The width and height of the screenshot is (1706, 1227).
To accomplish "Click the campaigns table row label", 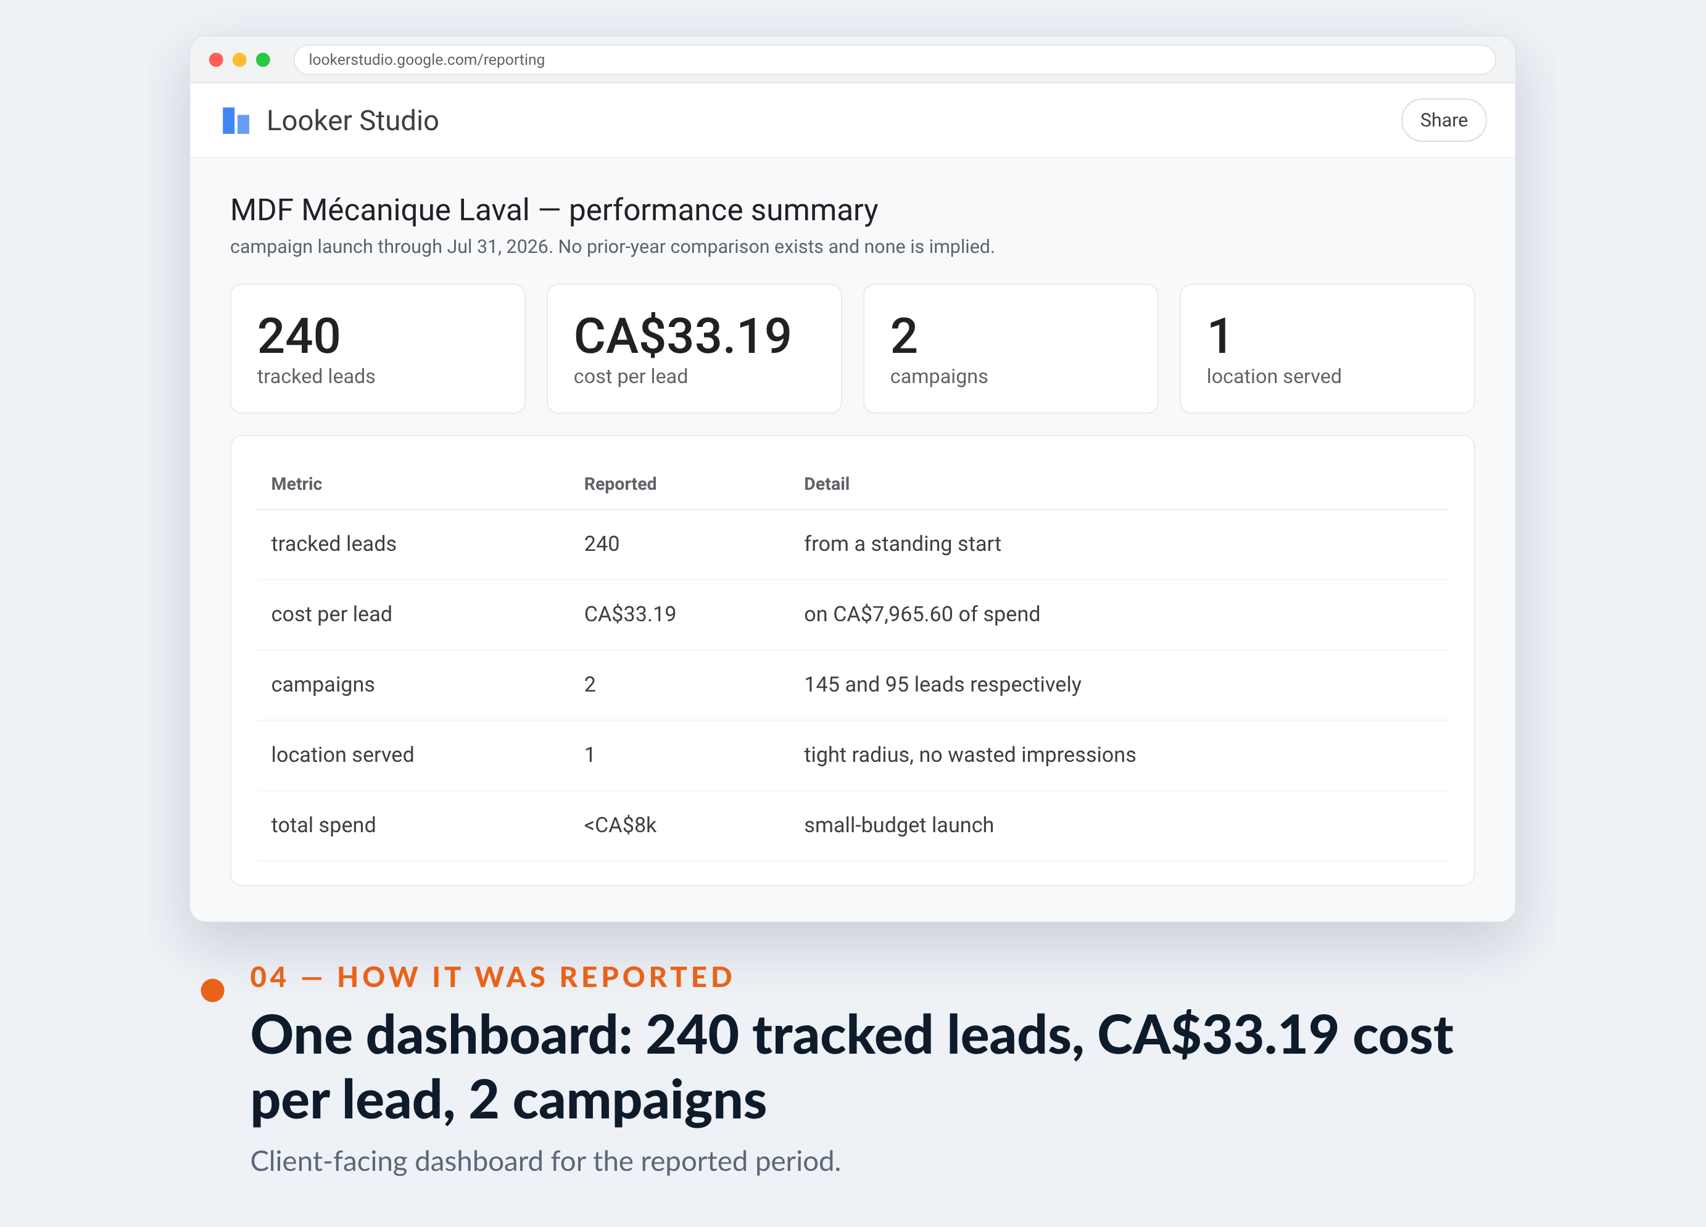I will tap(323, 685).
